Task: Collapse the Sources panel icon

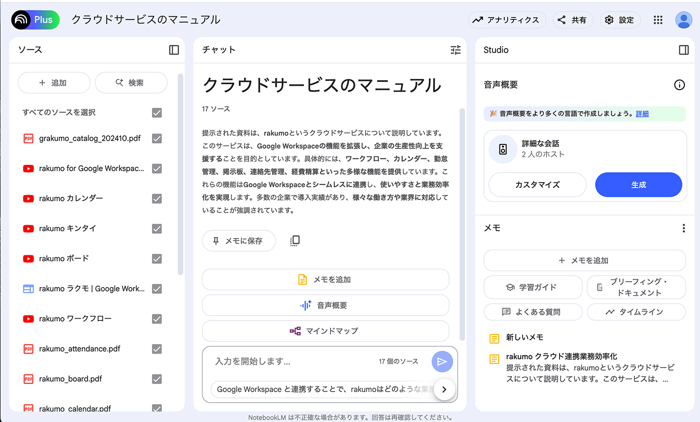Action: coord(174,50)
